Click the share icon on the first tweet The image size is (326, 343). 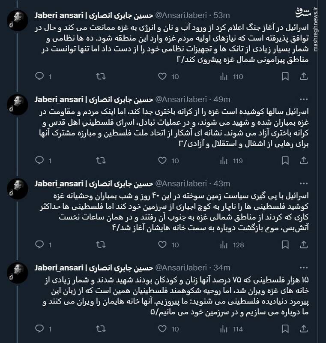[304, 75]
